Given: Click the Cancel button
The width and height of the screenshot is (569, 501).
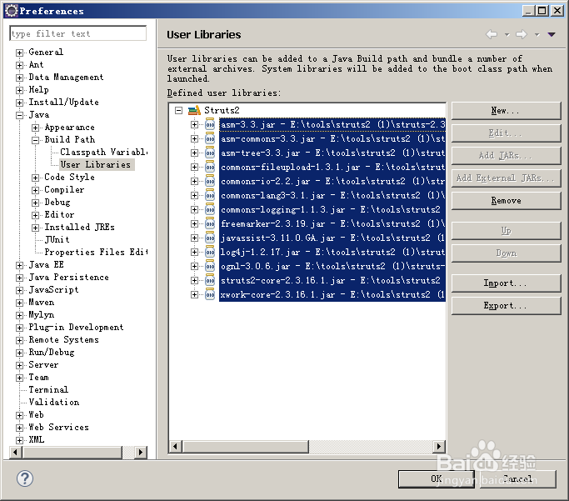Looking at the screenshot, I should (x=518, y=478).
